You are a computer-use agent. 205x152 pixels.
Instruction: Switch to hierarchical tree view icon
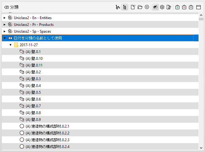(118, 7)
